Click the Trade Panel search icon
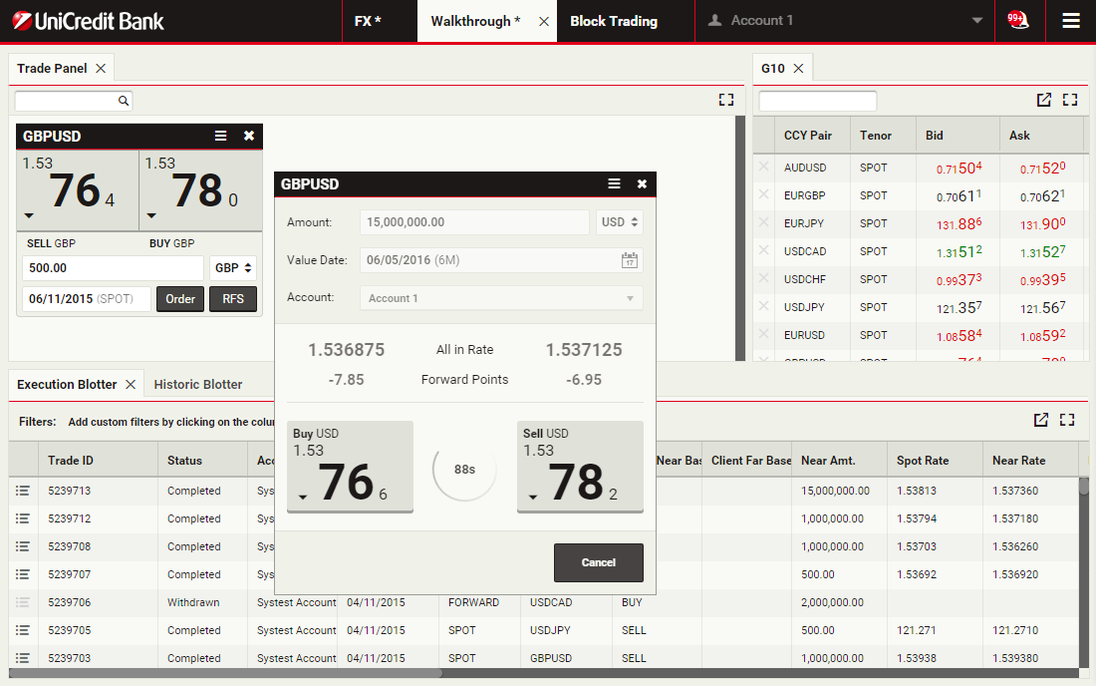This screenshot has width=1096, height=686. click(124, 101)
